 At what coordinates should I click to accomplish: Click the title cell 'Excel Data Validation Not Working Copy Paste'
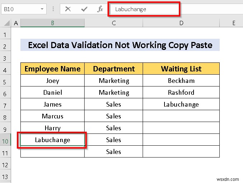click(120, 45)
